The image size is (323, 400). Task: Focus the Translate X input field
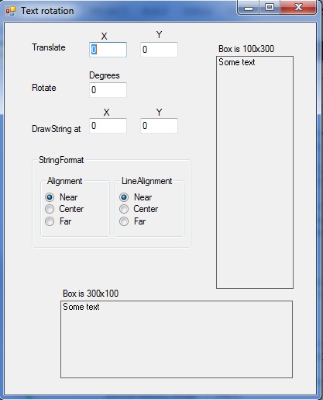pos(108,50)
